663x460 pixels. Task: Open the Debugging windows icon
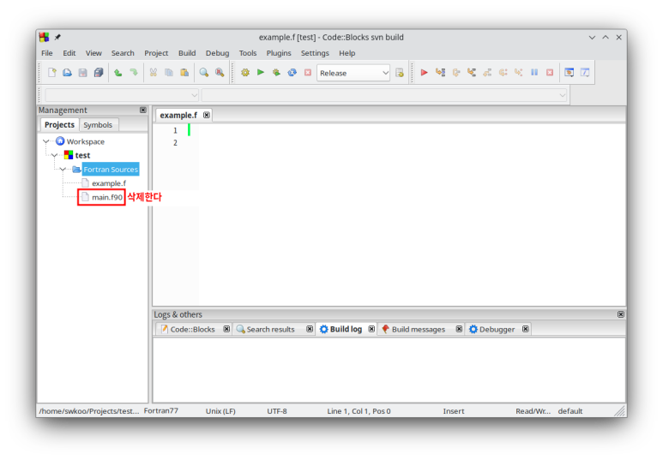570,73
